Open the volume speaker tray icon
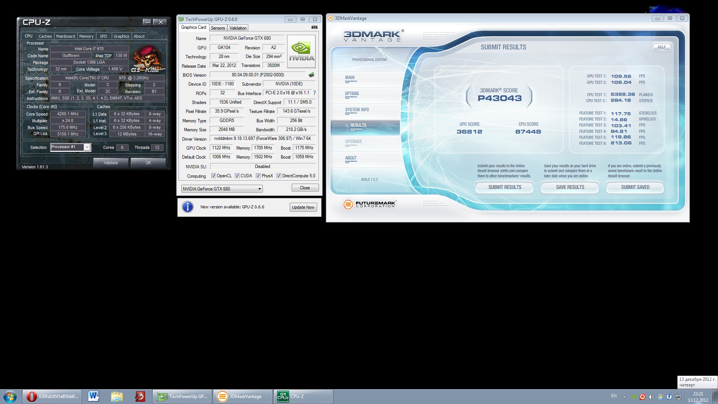Image resolution: width=718 pixels, height=404 pixels. [x=651, y=397]
